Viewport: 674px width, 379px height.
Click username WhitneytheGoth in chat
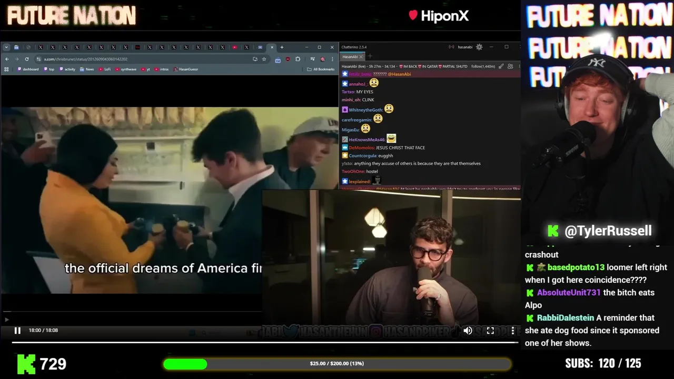[x=365, y=110]
